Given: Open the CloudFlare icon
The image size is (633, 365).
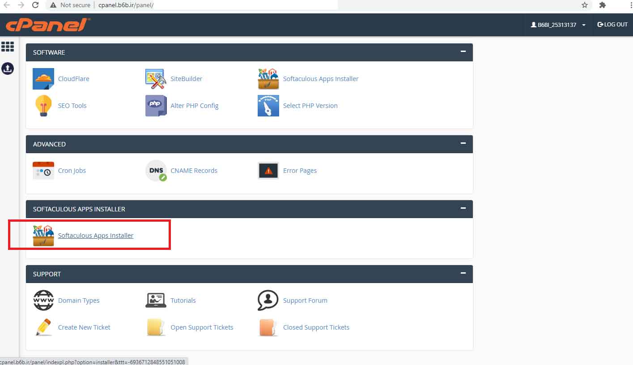Looking at the screenshot, I should tap(43, 79).
